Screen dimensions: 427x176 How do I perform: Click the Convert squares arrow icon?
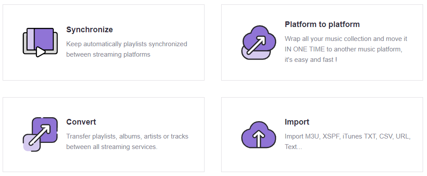[x=40, y=134]
